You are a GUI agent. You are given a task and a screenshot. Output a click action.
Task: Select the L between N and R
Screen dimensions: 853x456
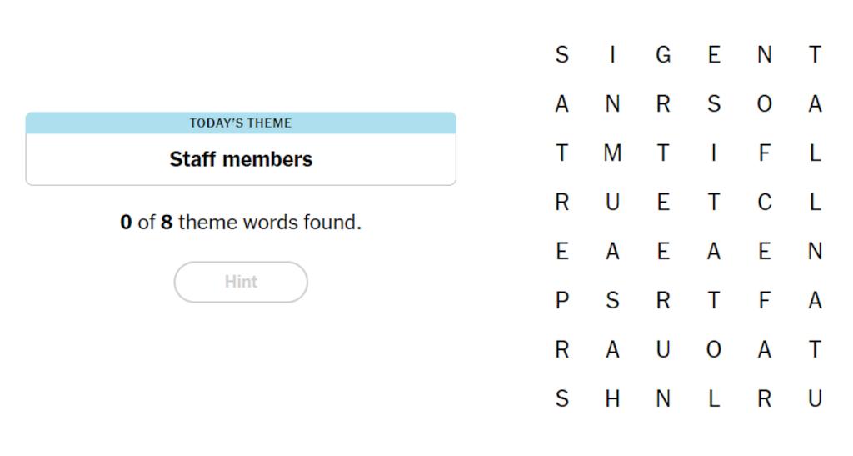[x=714, y=398]
